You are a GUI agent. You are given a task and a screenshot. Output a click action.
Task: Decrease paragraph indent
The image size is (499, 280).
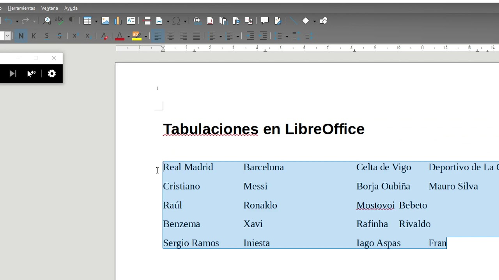click(x=263, y=36)
